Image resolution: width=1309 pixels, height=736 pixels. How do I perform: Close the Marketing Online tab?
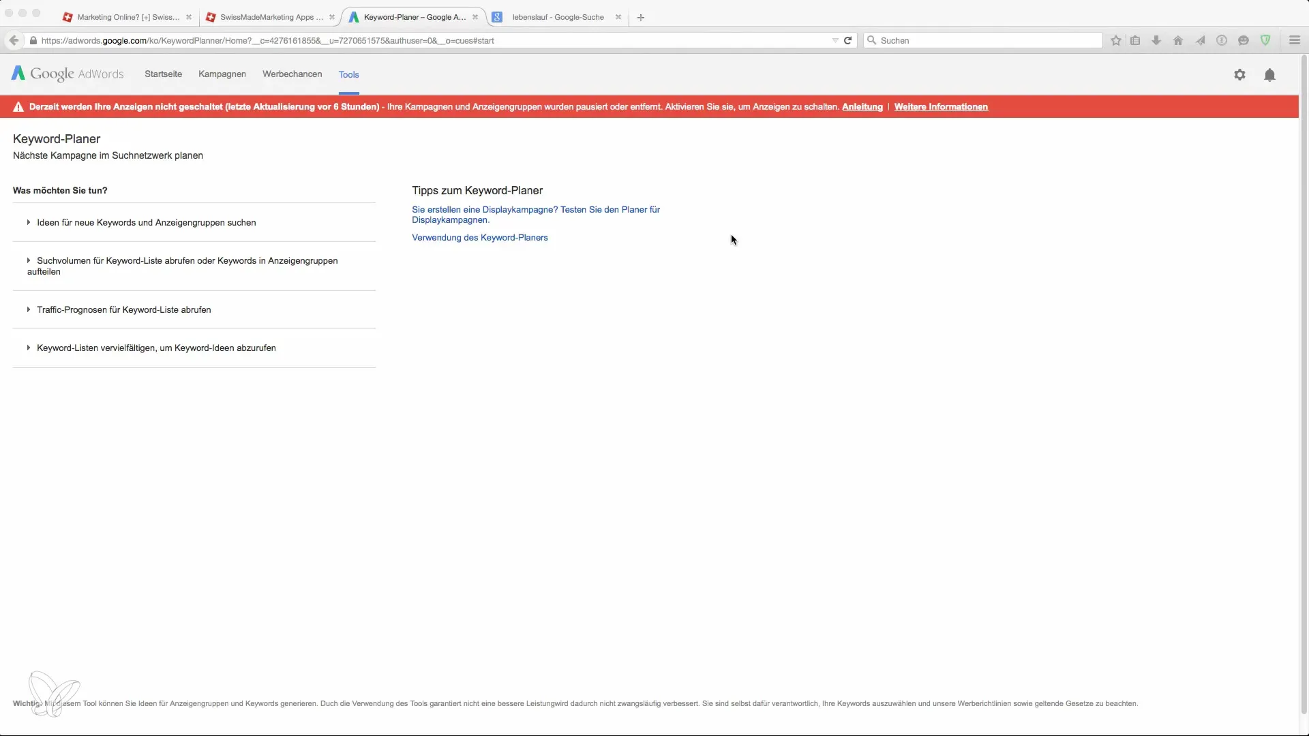coord(189,17)
